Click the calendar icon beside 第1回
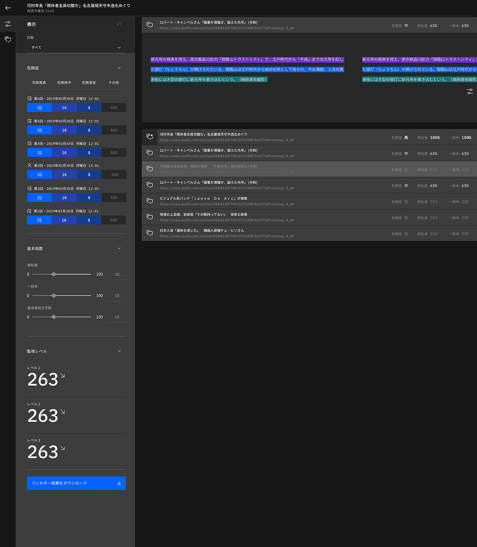477x547 pixels. click(x=29, y=211)
